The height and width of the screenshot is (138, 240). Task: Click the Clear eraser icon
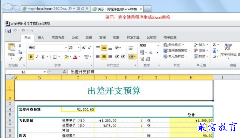214,56
